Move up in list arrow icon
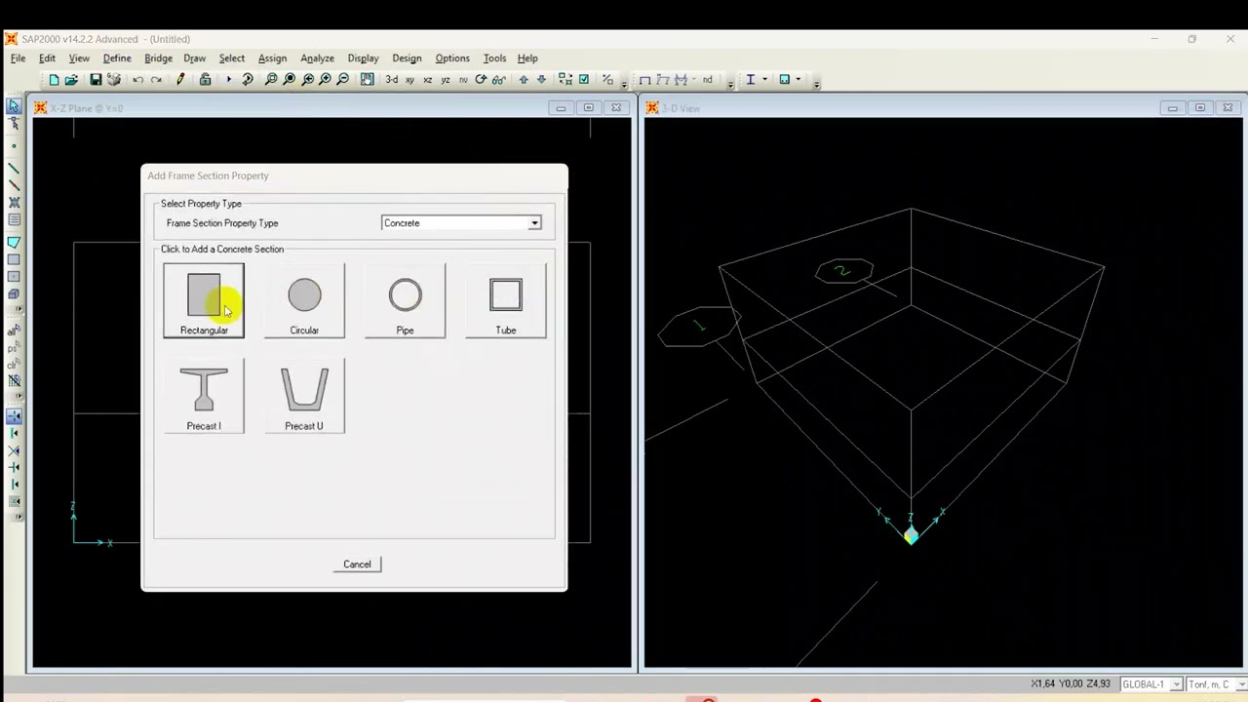 524,79
